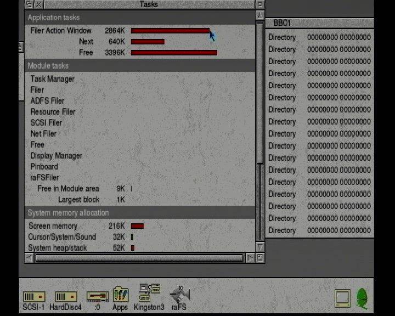Click the Next memory allocation bar
Image resolution: width=395 pixels, height=316 pixels.
[x=148, y=42]
